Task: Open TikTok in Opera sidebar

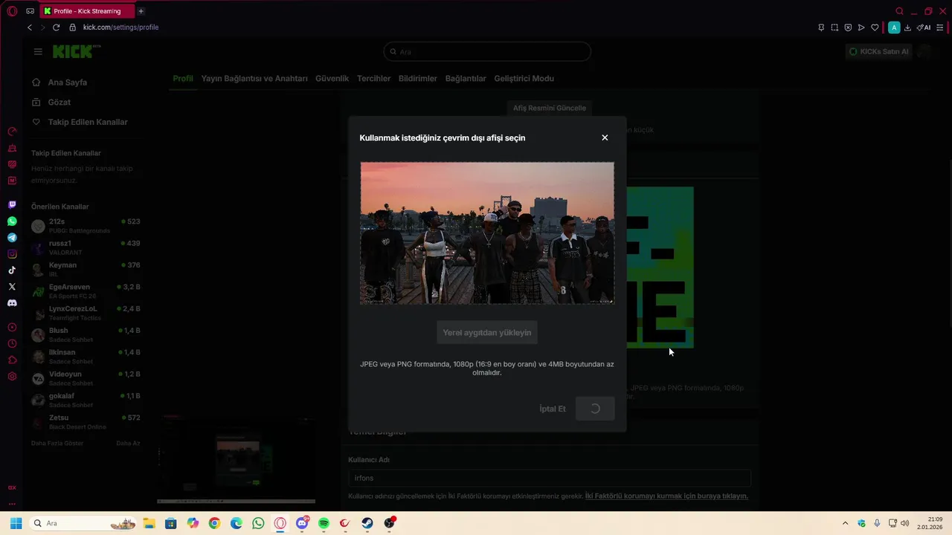Action: coord(12,270)
